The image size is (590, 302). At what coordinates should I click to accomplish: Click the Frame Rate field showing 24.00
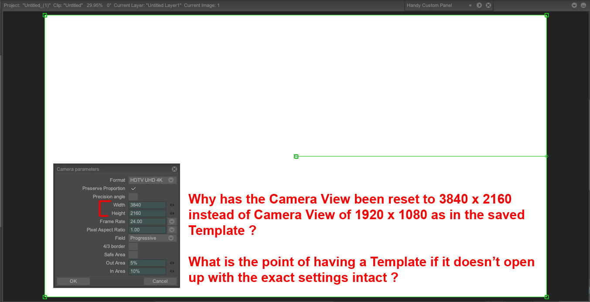147,221
